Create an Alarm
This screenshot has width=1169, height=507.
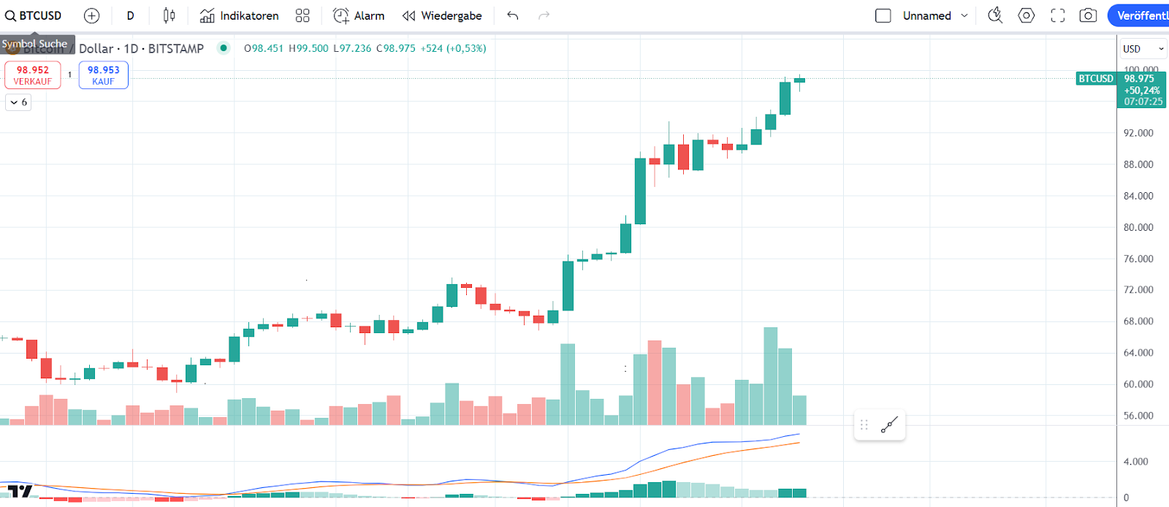[359, 15]
